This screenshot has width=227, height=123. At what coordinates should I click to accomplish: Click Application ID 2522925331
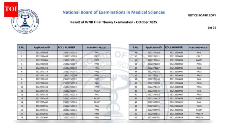click(153, 106)
